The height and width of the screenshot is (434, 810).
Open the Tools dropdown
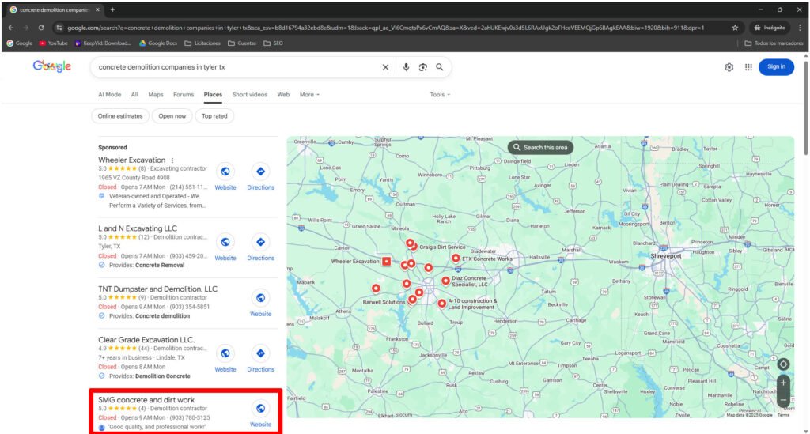[x=440, y=95]
